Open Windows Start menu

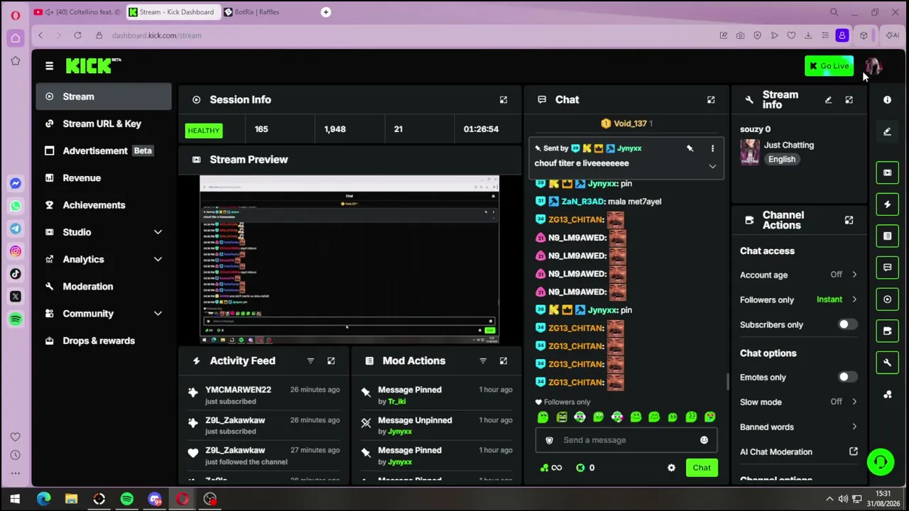pos(15,499)
